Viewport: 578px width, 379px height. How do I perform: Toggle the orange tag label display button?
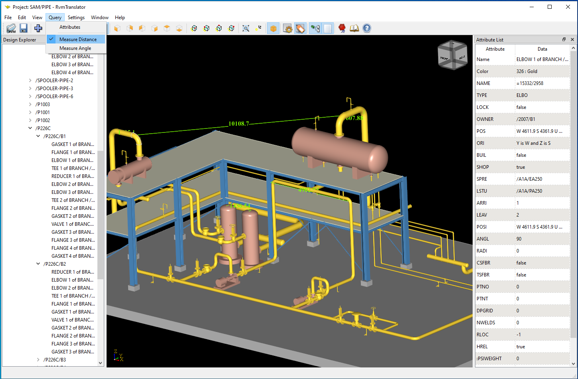tap(300, 28)
